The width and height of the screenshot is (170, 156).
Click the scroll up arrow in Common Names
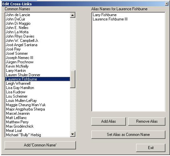pyautogui.click(x=73, y=15)
